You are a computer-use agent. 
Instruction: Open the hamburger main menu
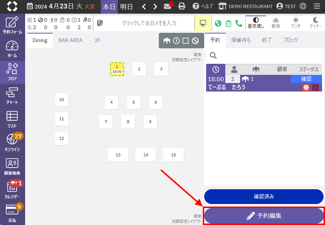[x=317, y=6]
